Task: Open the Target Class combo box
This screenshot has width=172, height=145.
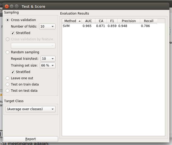Action: (x=30, y=109)
